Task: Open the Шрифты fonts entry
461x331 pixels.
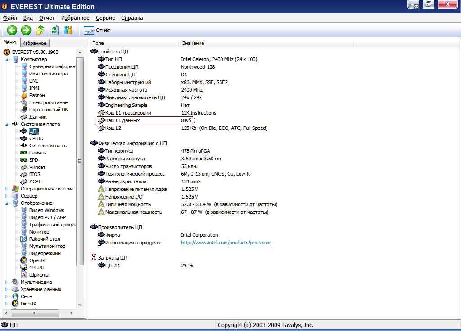Action: [39, 275]
